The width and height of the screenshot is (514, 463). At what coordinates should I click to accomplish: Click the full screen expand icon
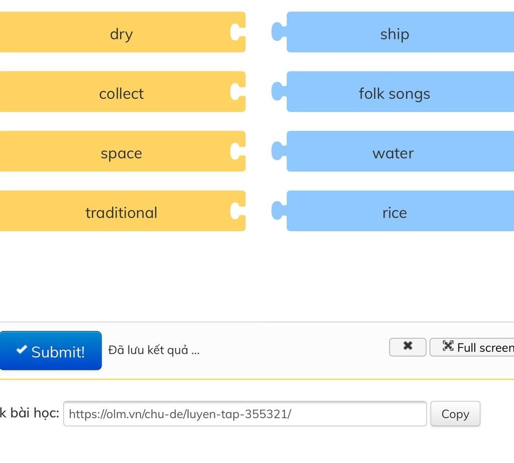pos(448,346)
